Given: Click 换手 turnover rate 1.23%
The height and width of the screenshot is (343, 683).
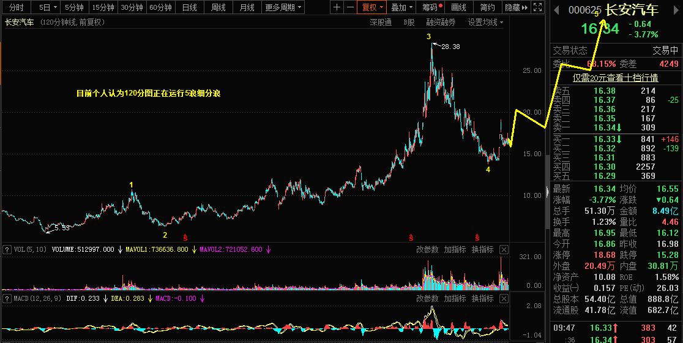Looking at the screenshot, I should pyautogui.click(x=603, y=222).
